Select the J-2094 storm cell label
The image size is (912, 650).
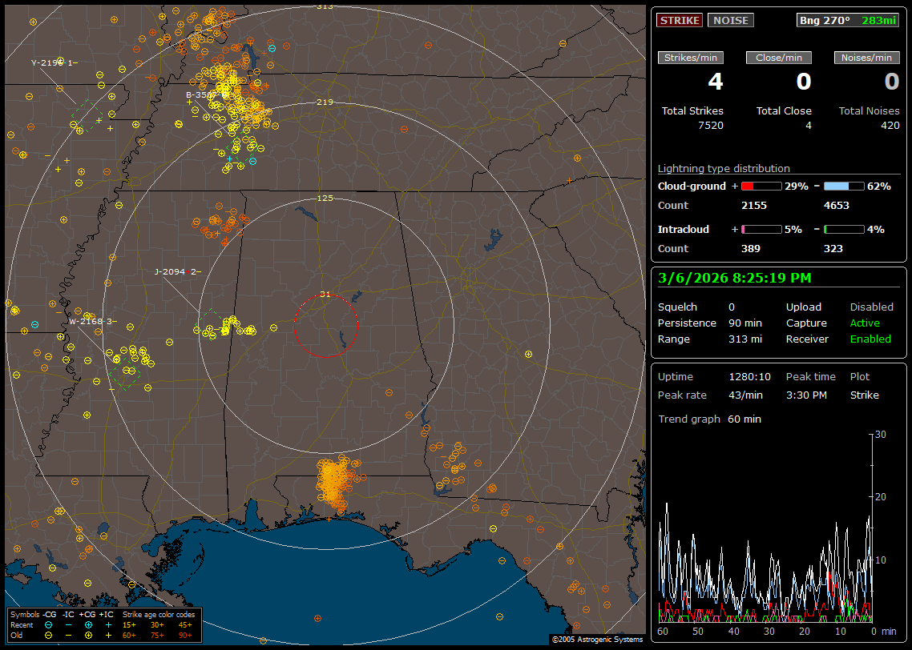[177, 272]
